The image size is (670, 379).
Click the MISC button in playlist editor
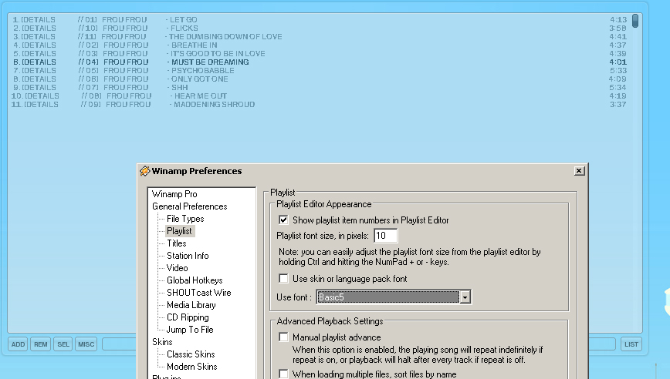86,344
